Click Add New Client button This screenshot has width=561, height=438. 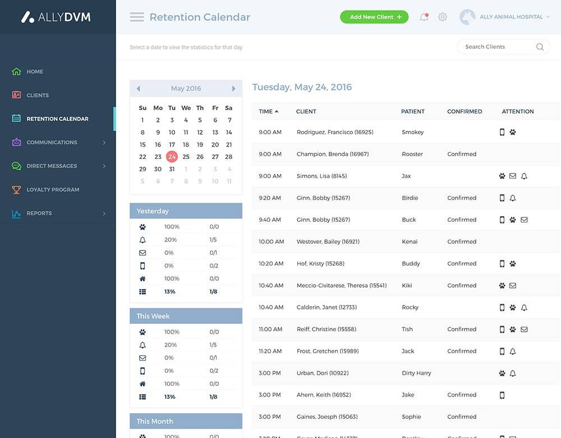click(x=374, y=17)
